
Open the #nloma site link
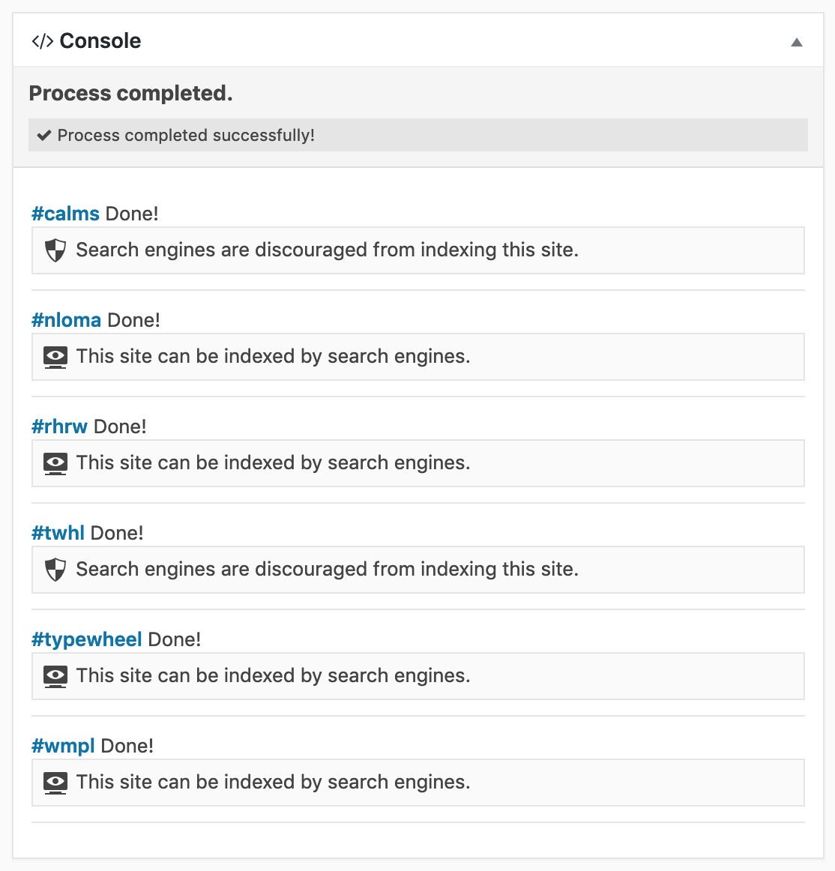click(x=66, y=320)
